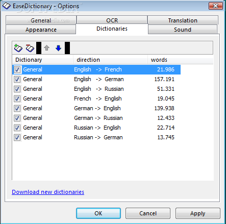This screenshot has width=226, height=224.
Task: Switch to the General tab
Action: point(41,20)
